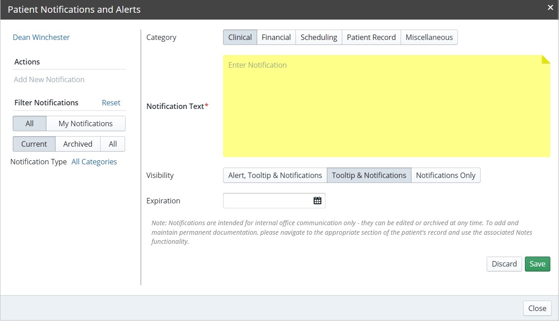Click the Close button at bottom
Viewport: 559px width, 321px height.
click(x=537, y=308)
